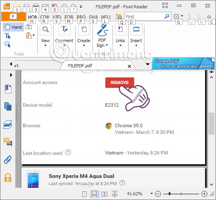Click the folder search icon beside Find
This screenshot has height=200, width=216.
click(119, 17)
